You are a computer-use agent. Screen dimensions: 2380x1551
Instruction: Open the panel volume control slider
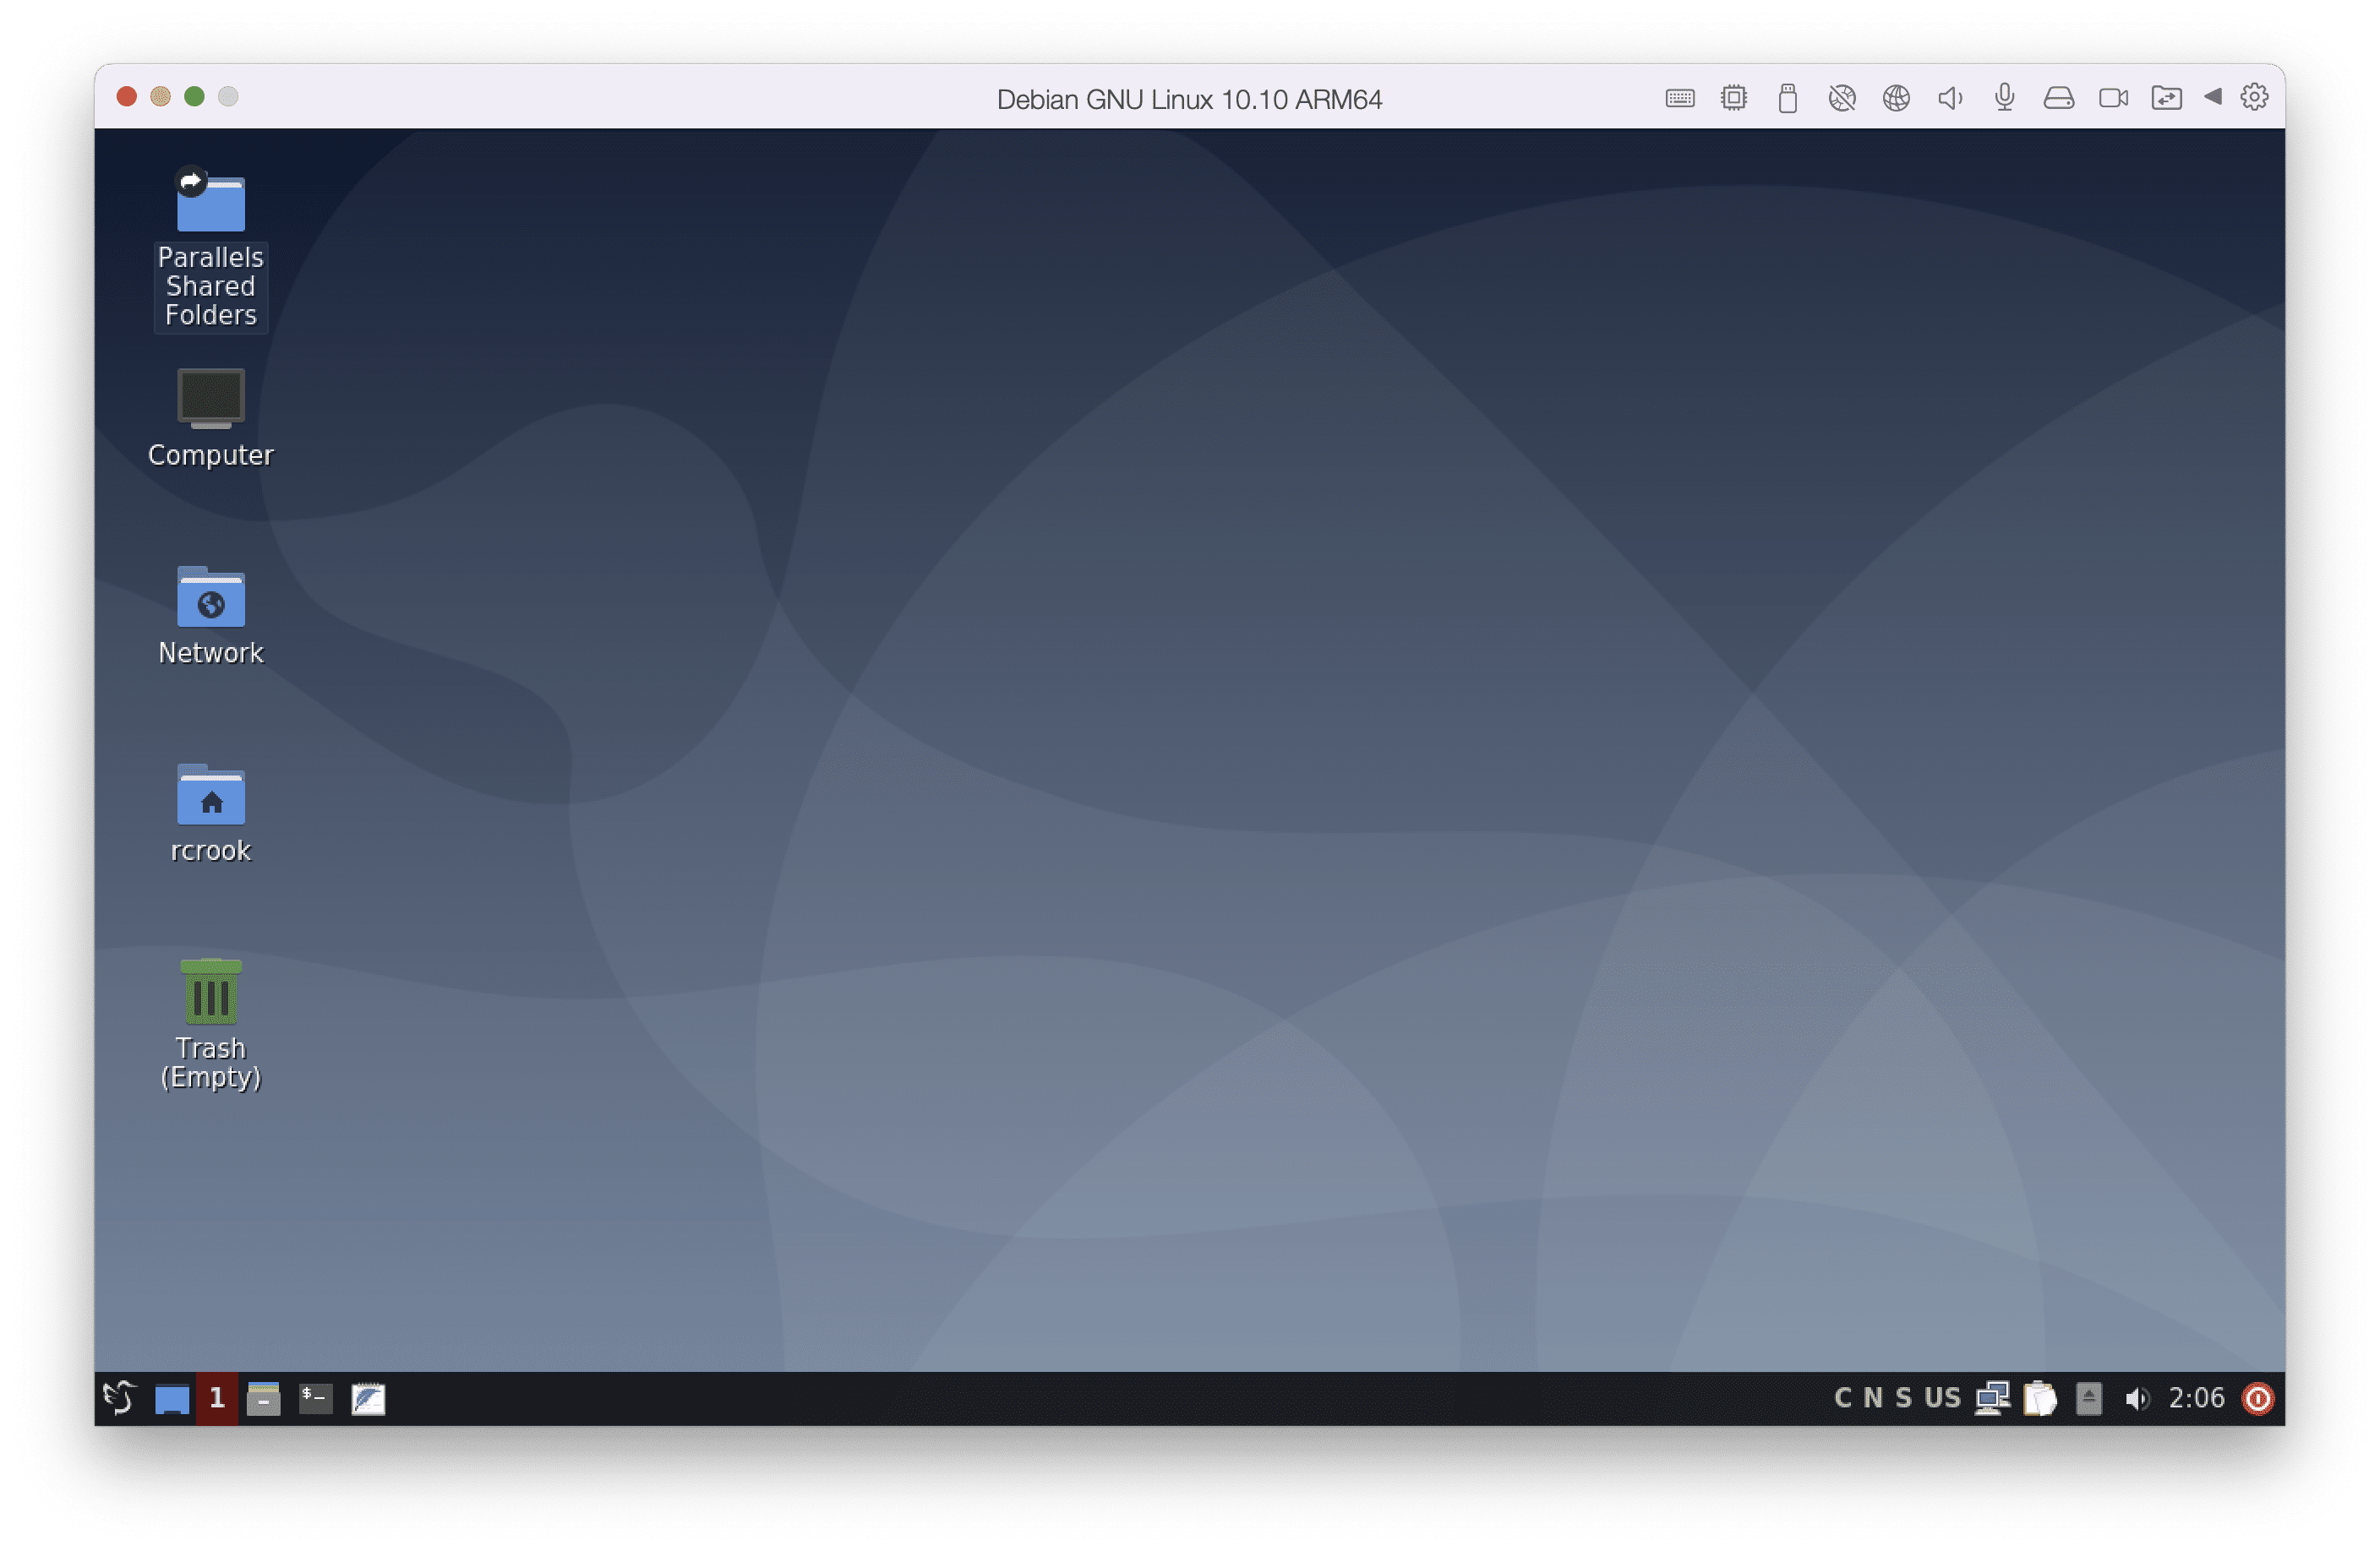coord(2138,1399)
